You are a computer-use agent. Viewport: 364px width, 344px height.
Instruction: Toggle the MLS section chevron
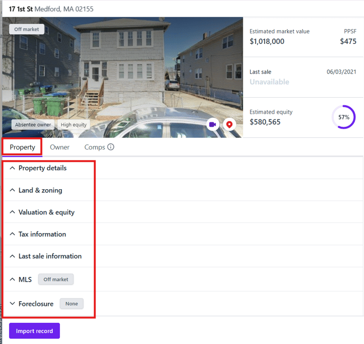[13, 280]
